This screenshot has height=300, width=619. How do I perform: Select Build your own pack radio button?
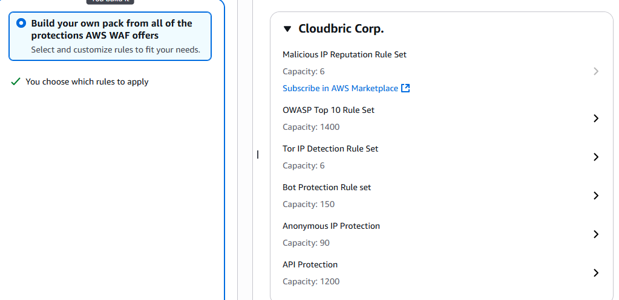coord(22,24)
